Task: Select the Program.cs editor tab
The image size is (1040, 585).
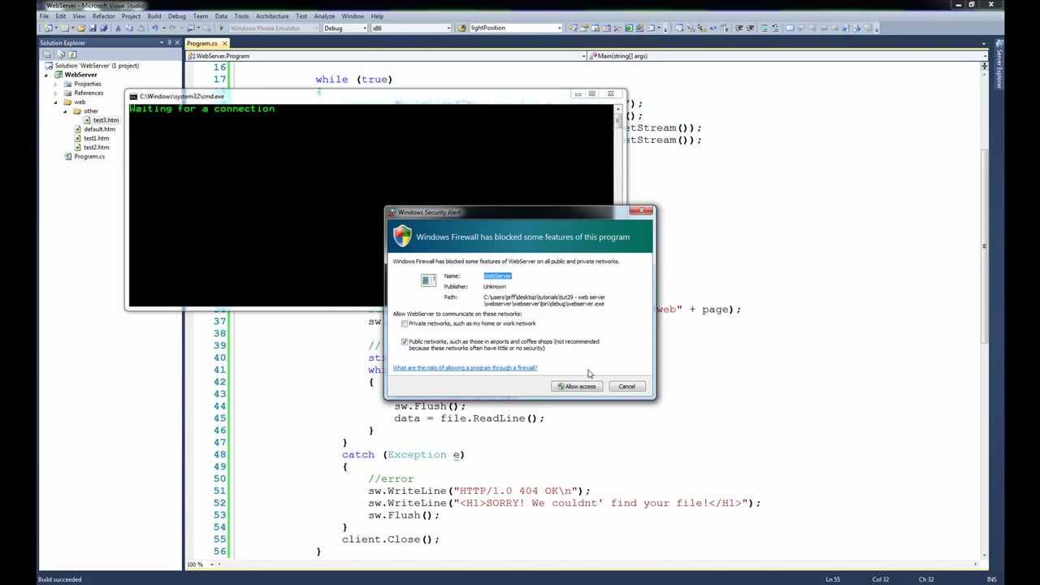Action: pyautogui.click(x=202, y=43)
